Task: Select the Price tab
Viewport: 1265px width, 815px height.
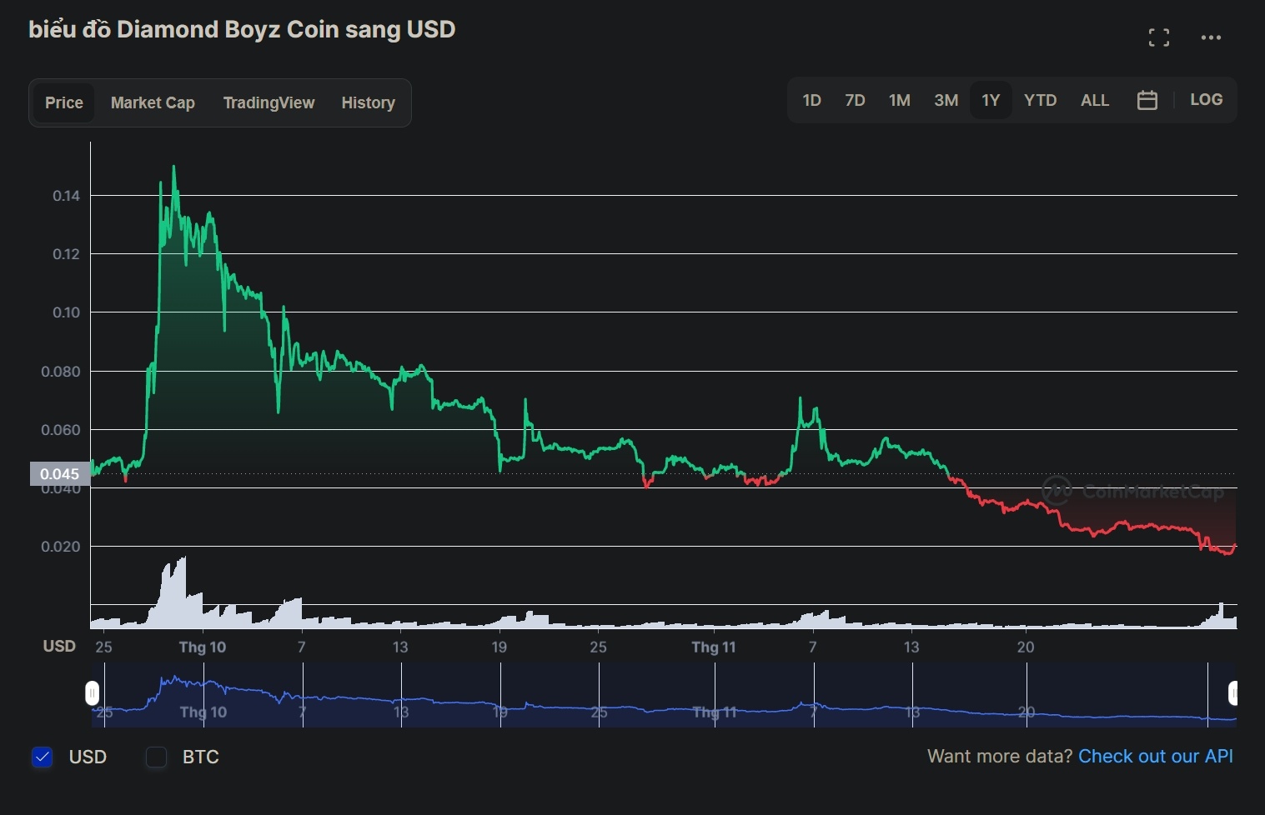Action: (x=64, y=102)
